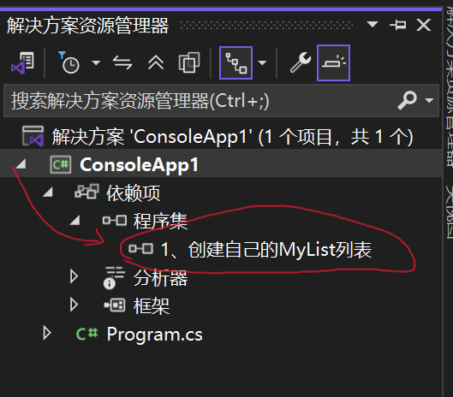Viewport: 453px width, 397px height.
Task: Collapse the ConsoleApp1 project node
Action: tap(21, 164)
